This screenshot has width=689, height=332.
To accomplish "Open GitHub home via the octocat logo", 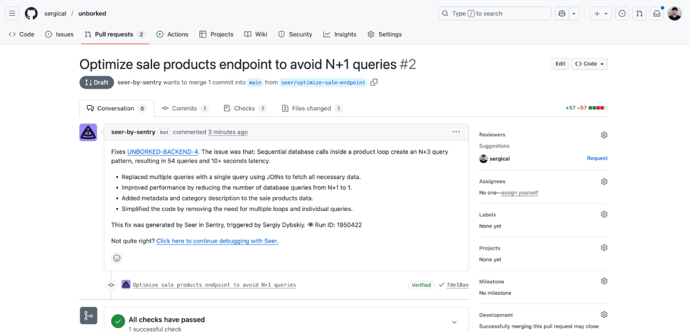I will coord(31,13).
